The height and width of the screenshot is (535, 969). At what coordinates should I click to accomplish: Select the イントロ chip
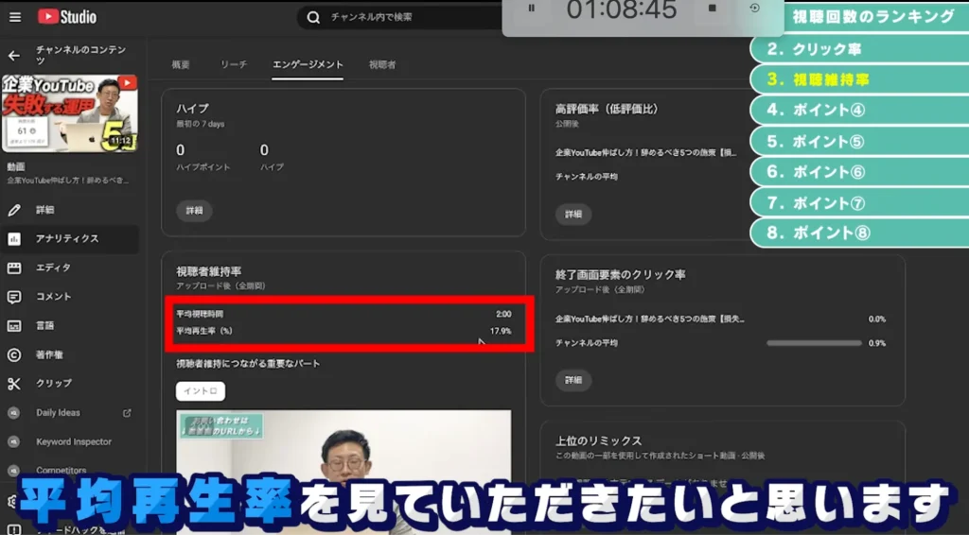point(201,390)
